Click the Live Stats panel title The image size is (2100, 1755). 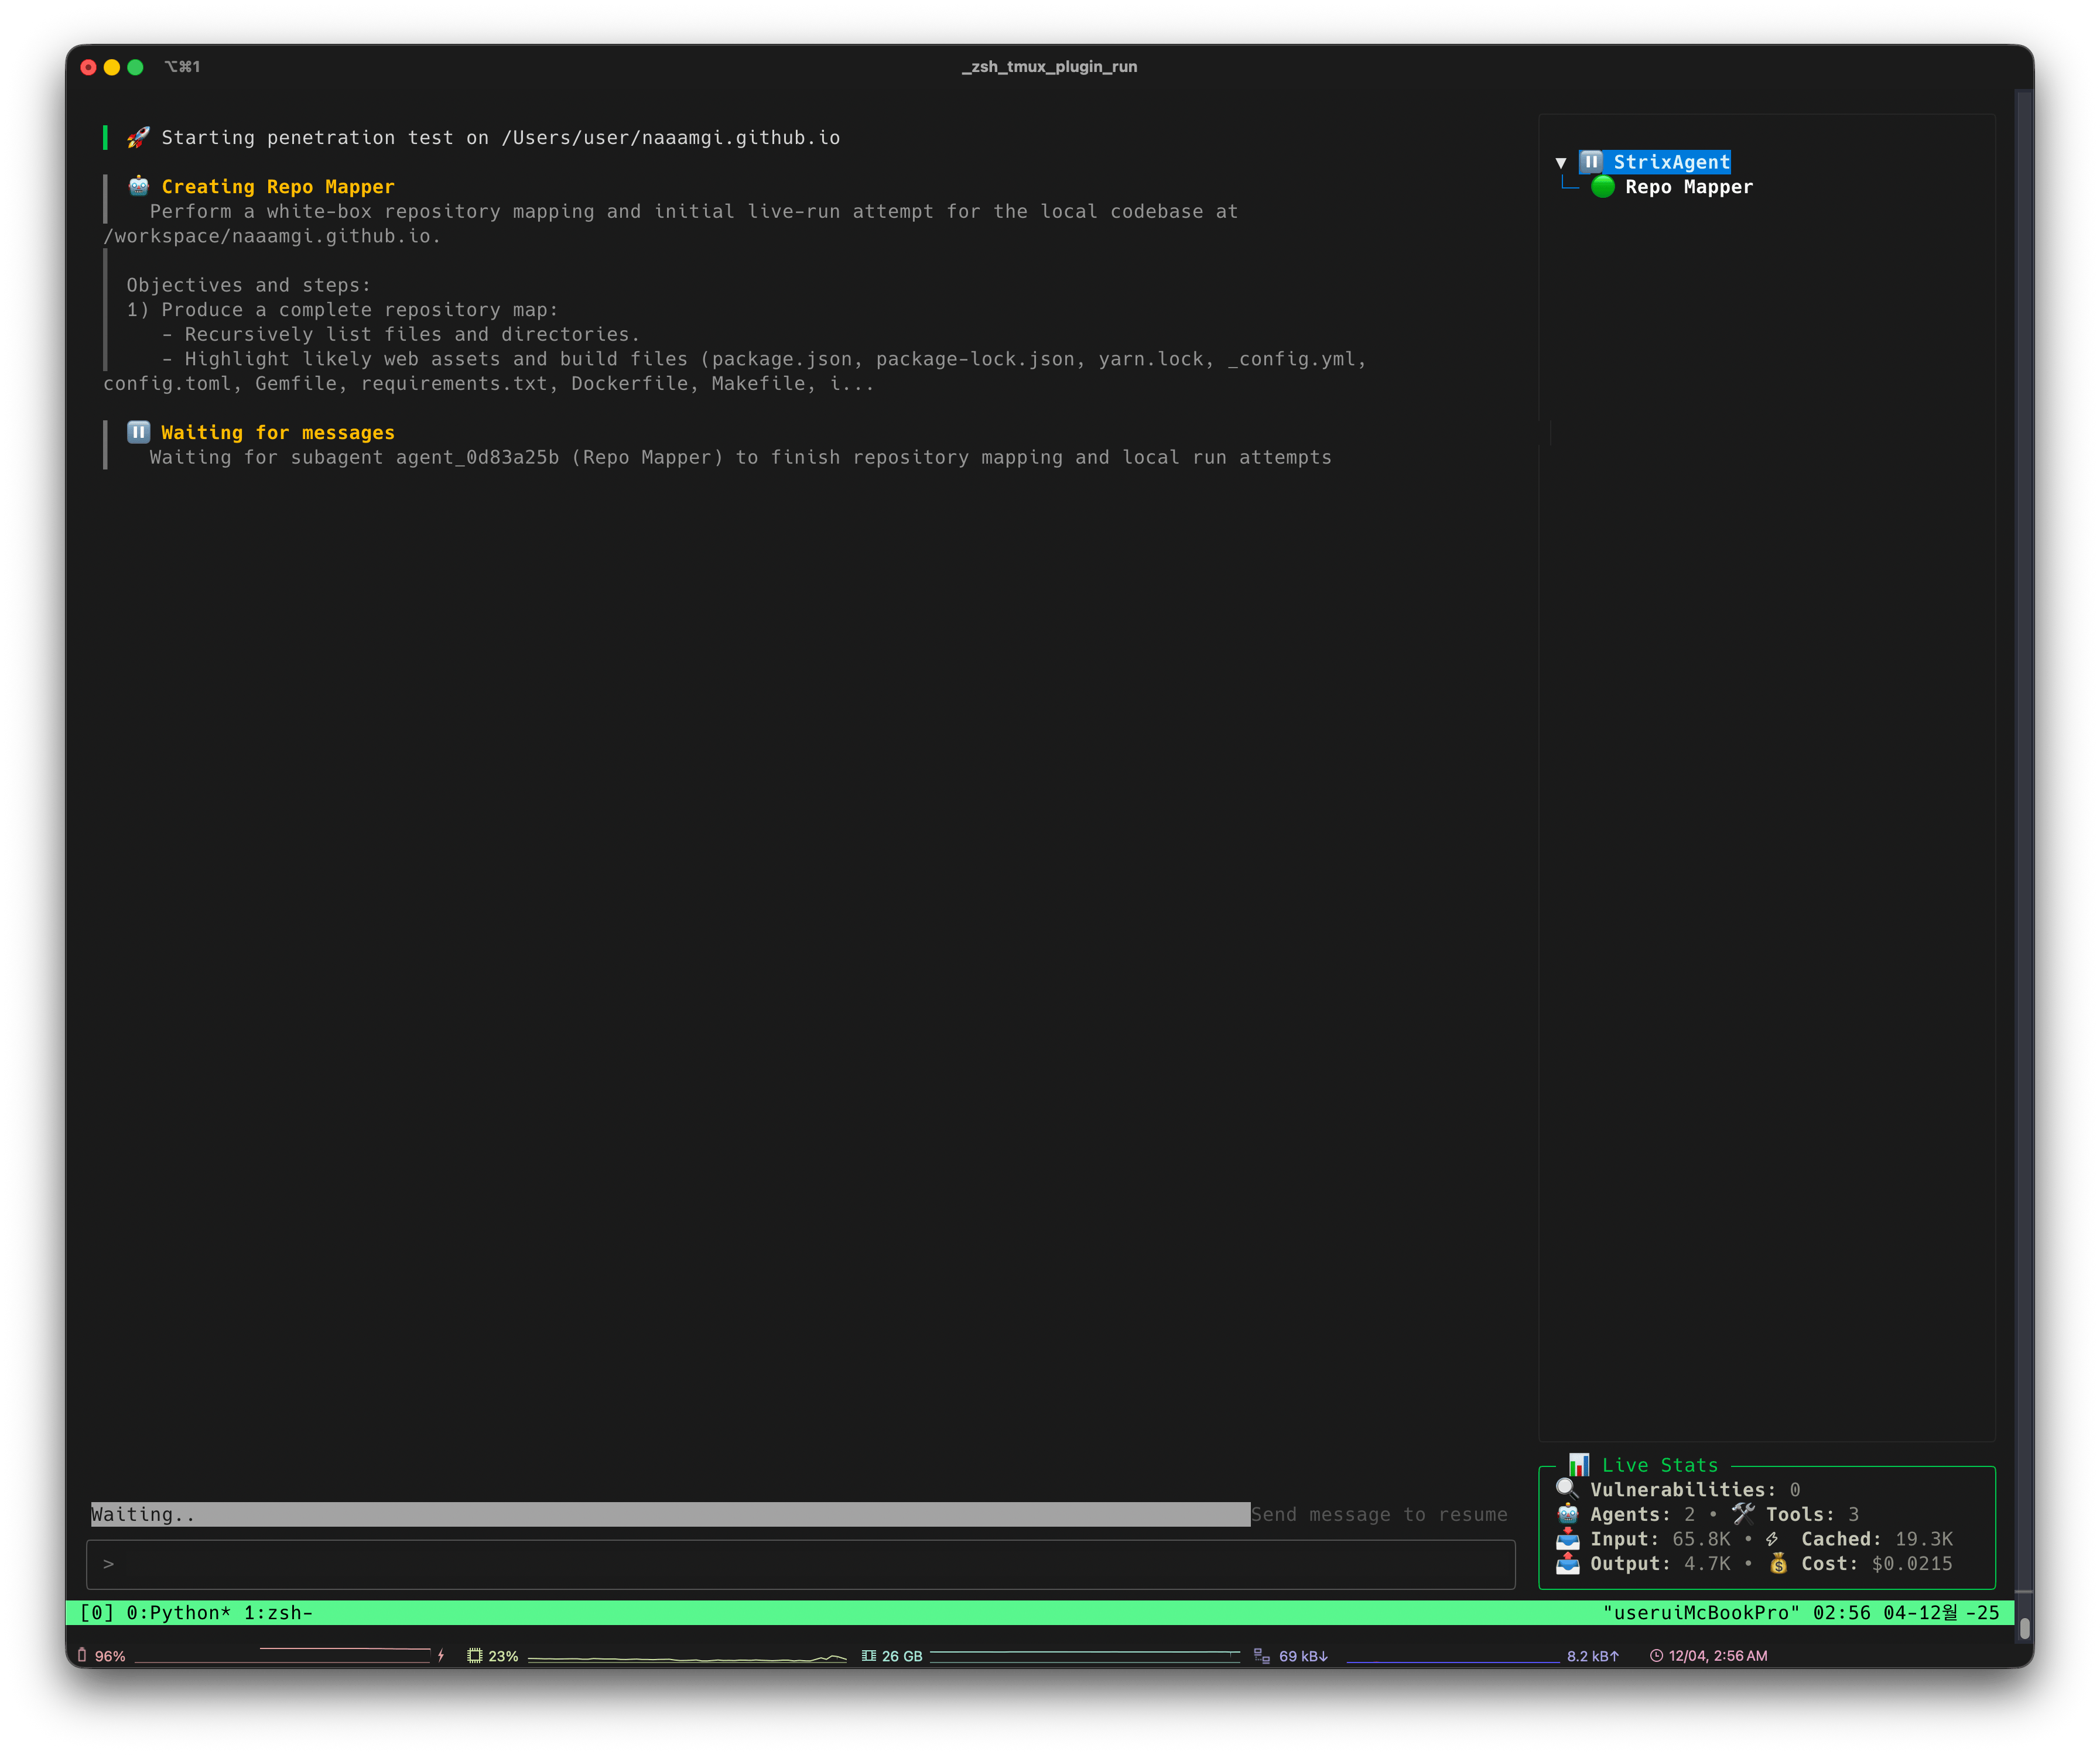coord(1660,1465)
